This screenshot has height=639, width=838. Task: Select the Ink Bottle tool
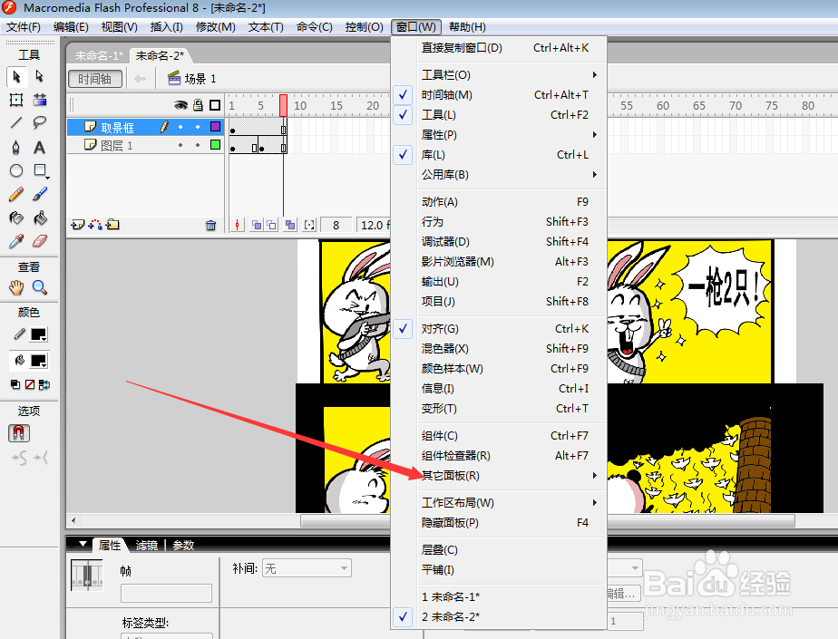point(16,218)
